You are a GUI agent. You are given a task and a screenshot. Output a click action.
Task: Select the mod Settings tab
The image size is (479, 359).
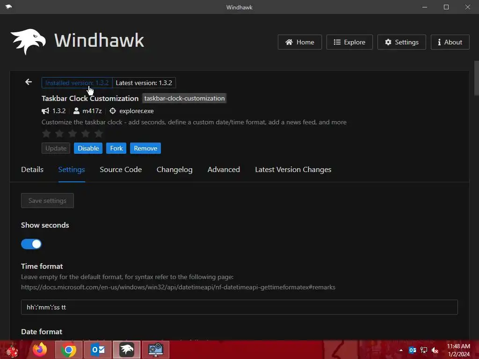point(72,169)
